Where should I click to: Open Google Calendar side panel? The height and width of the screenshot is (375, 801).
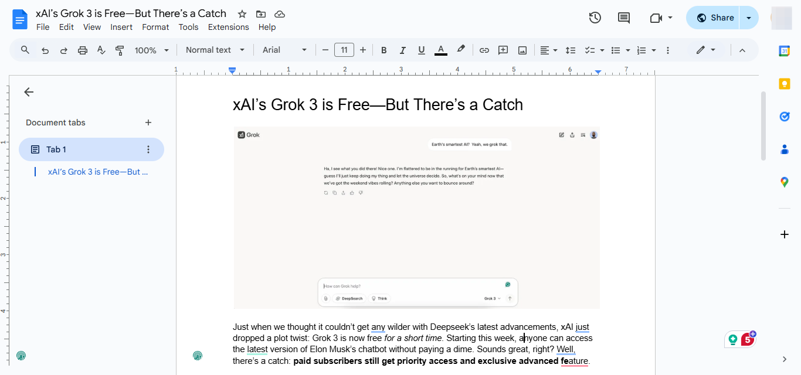[785, 51]
